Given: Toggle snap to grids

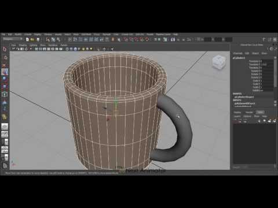Looking at the screenshot, I should click(x=126, y=39).
